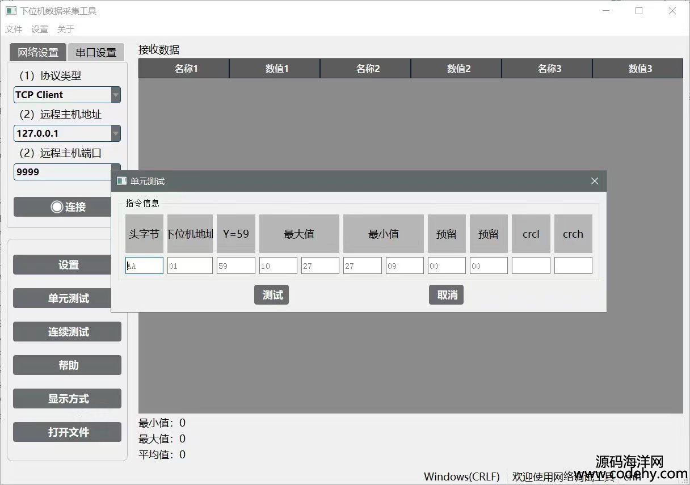Viewport: 690px width, 485px height.
Task: Click the crcl header label
Action: 531,234
